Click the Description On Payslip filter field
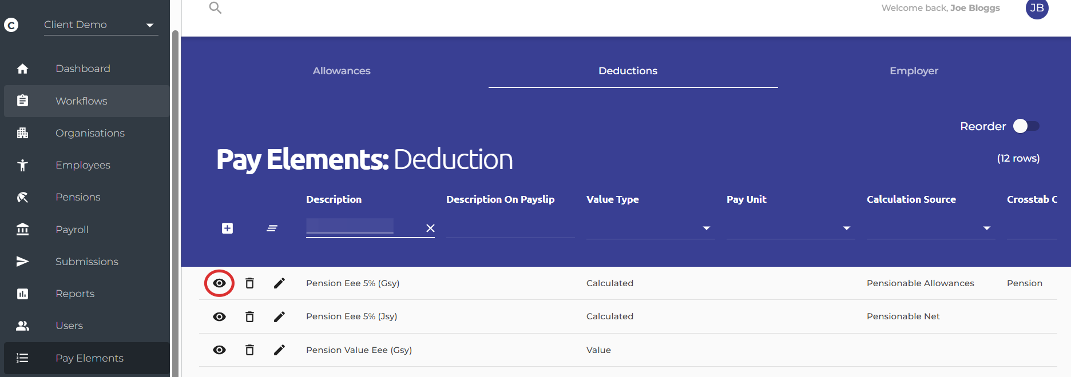1071x377 pixels. [510, 228]
